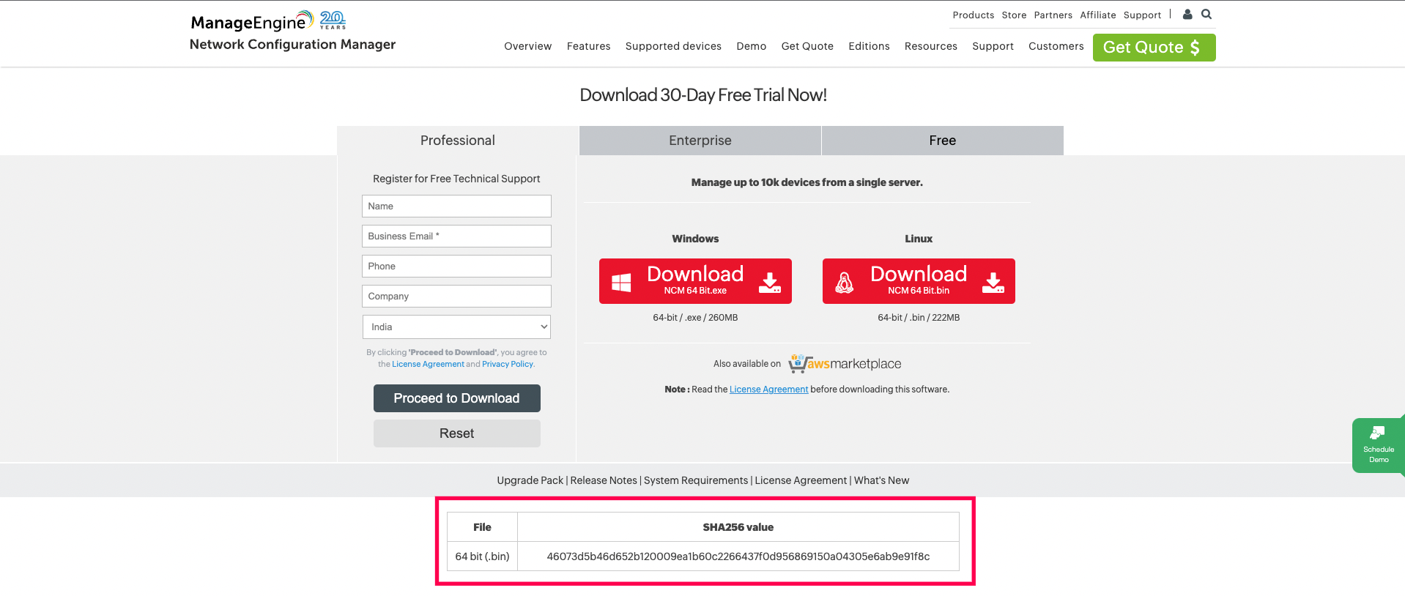Focus the Company input field

[x=456, y=296]
